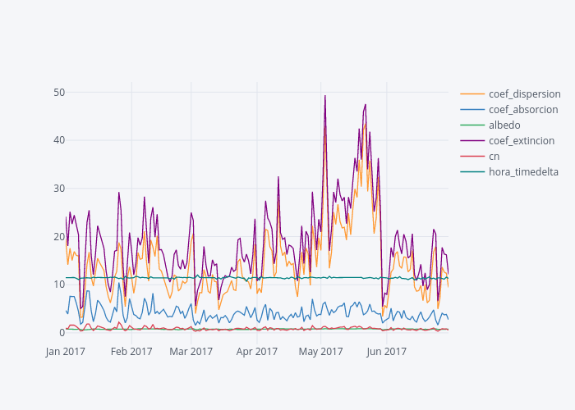Screen dimensions: 575x410
Task: Toggle albedo trace in the legend
Action: [504, 125]
